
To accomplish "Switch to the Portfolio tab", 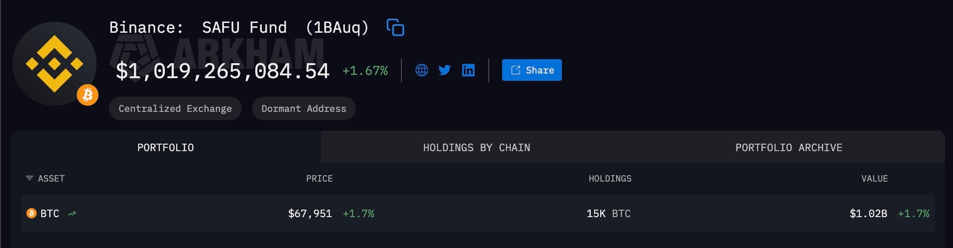I will point(165,147).
